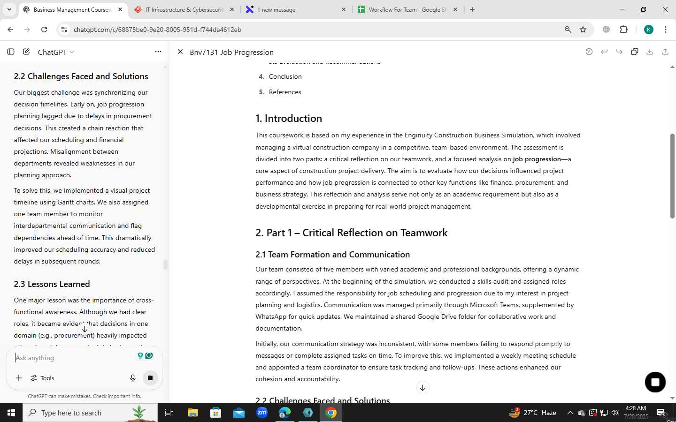Open the chat options three-dot menu
The image size is (676, 422).
158,52
